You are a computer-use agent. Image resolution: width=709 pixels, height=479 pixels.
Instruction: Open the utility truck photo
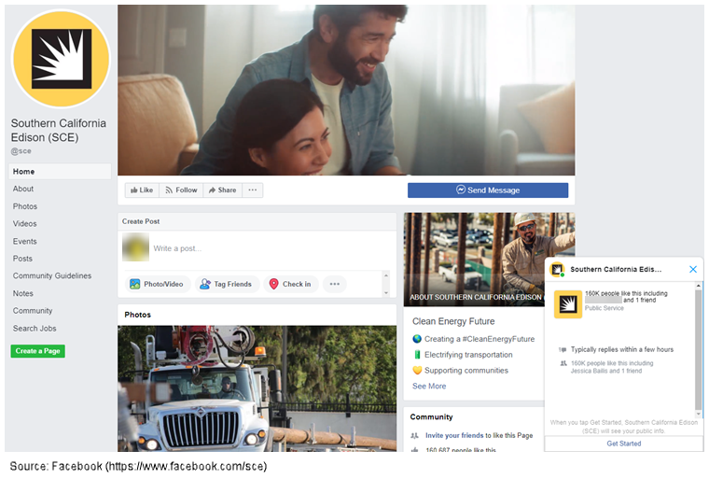(x=257, y=388)
